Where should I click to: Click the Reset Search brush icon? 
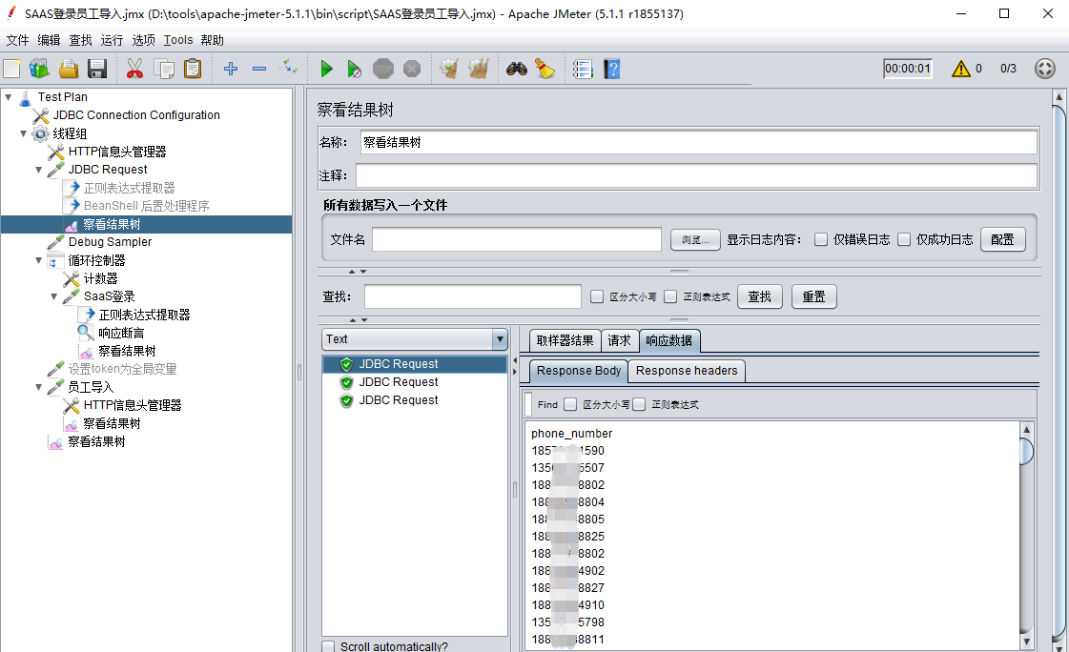tap(545, 69)
